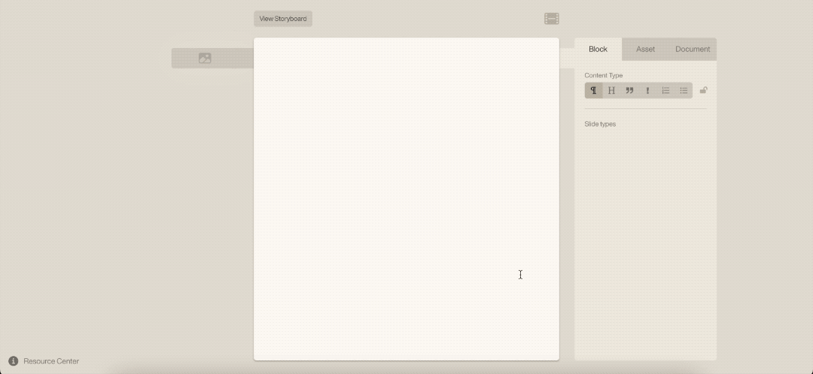Screen dimensions: 813x374
Task: Add an image using the picture icon
Action: pyautogui.click(x=205, y=58)
